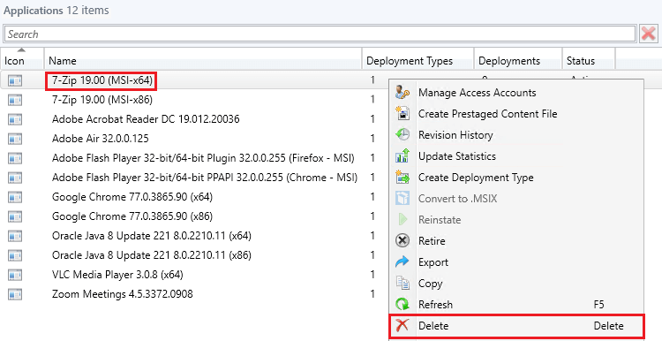Select Google Chrome 77.0.3865.90 (x86)
Image resolution: width=662 pixels, height=341 pixels.
point(132,216)
